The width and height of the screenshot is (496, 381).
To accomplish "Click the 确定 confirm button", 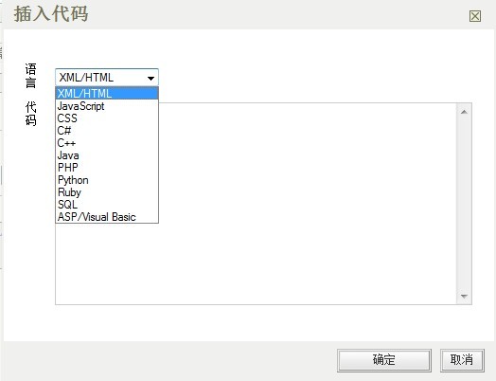I will coord(384,360).
